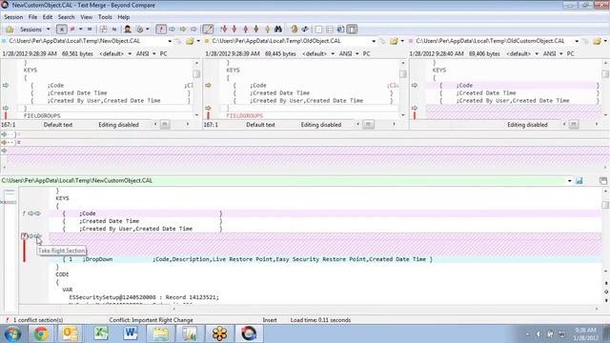Click the Home house icon in the toolbar
The width and height of the screenshot is (610, 343).
tap(10, 30)
